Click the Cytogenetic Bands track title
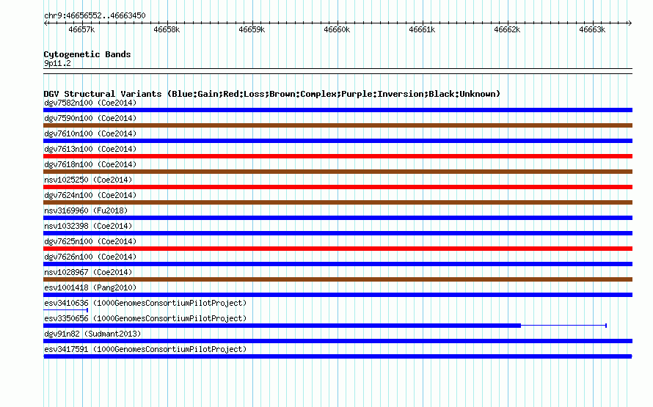 [87, 54]
